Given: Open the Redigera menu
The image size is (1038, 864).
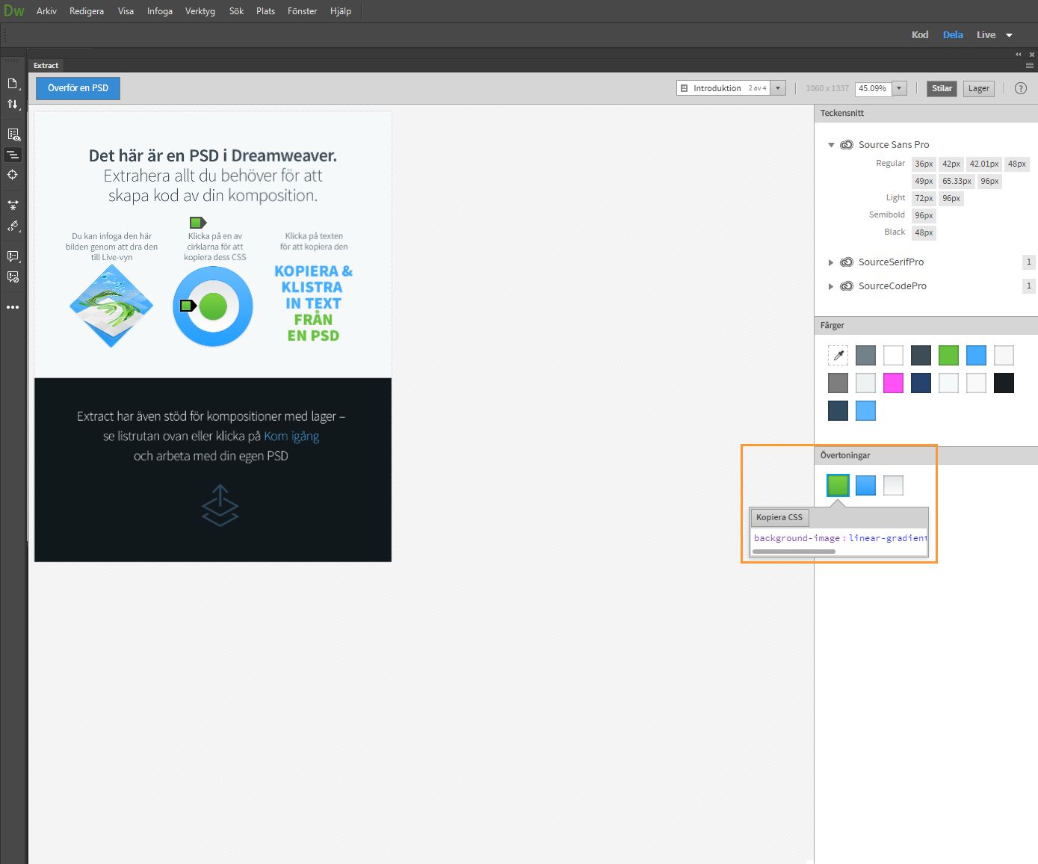Looking at the screenshot, I should [87, 11].
